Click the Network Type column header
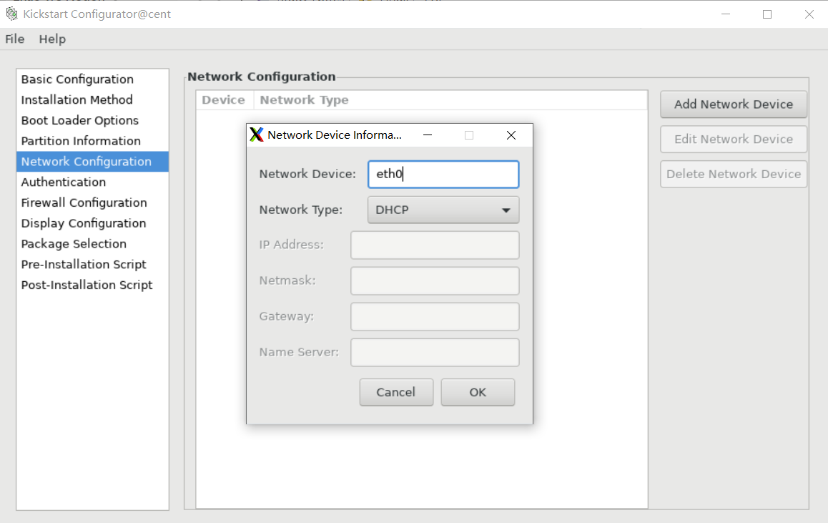The height and width of the screenshot is (523, 828). click(304, 100)
